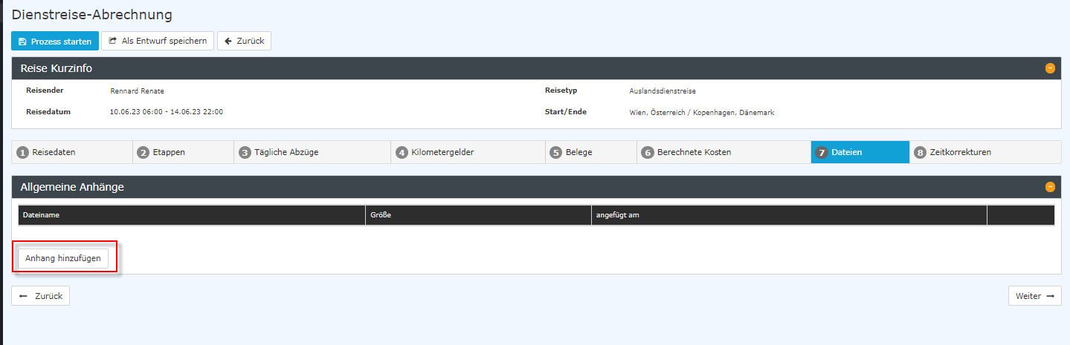Select the active Dateien tab
The image size is (1070, 345).
pos(860,152)
